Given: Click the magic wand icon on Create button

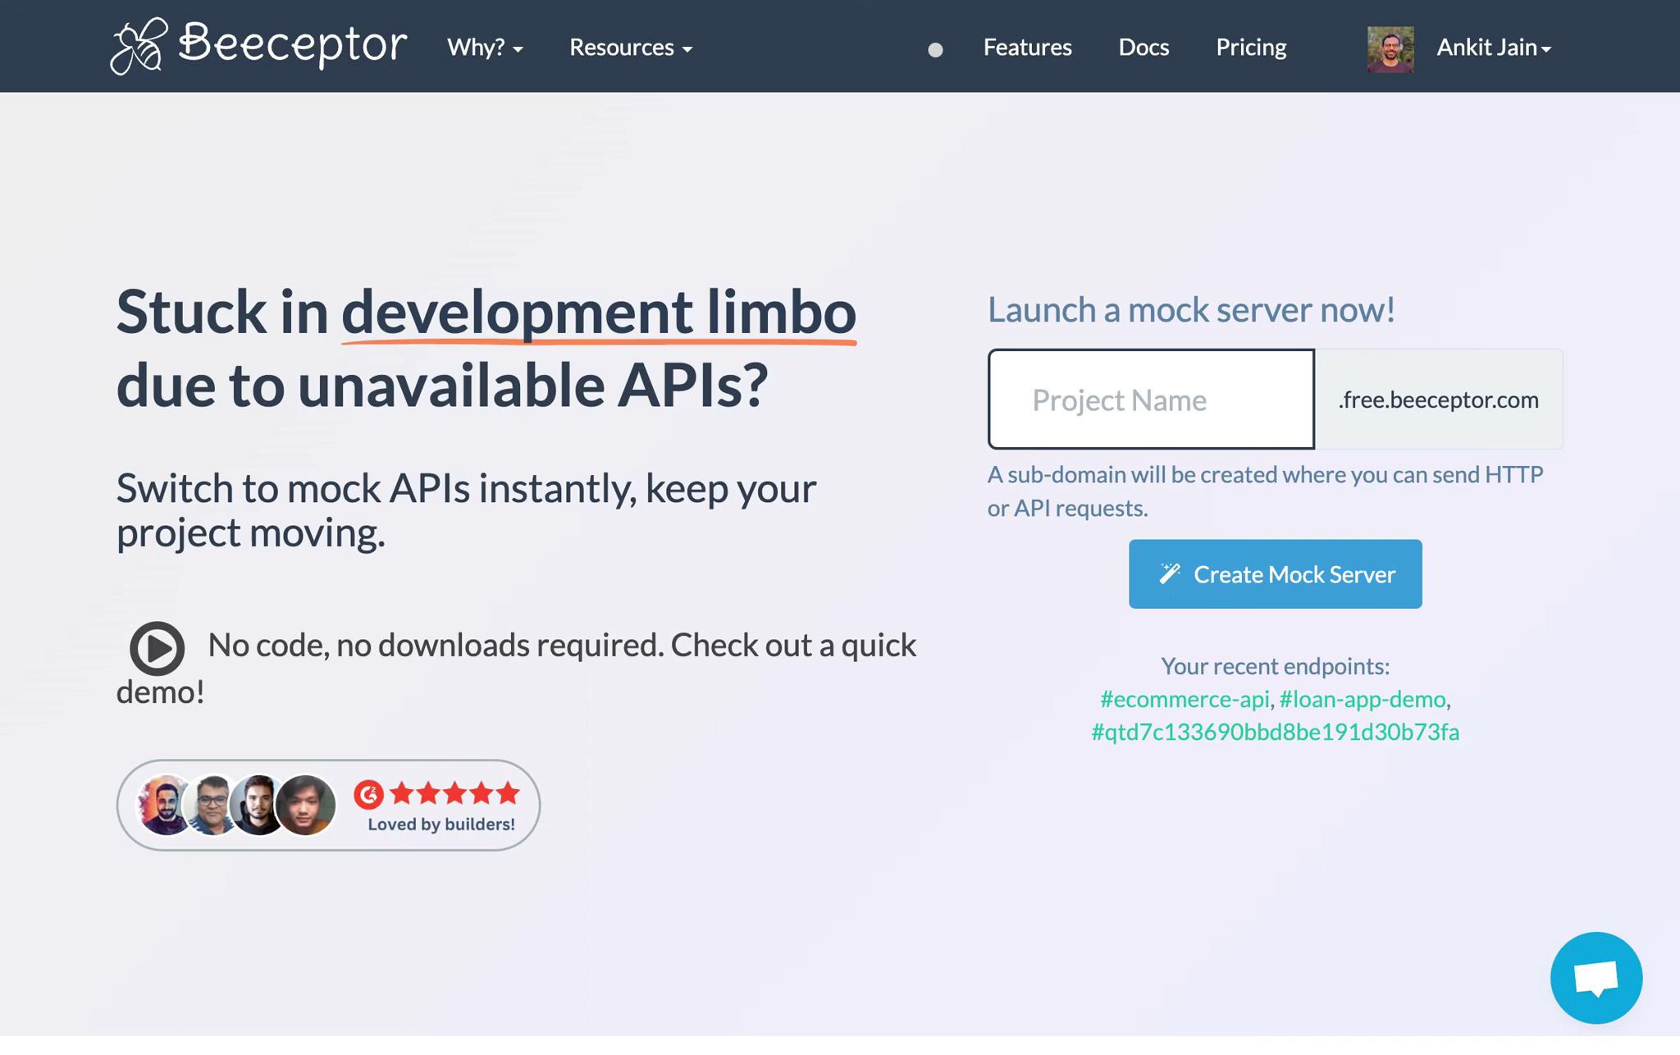Looking at the screenshot, I should click(1169, 574).
